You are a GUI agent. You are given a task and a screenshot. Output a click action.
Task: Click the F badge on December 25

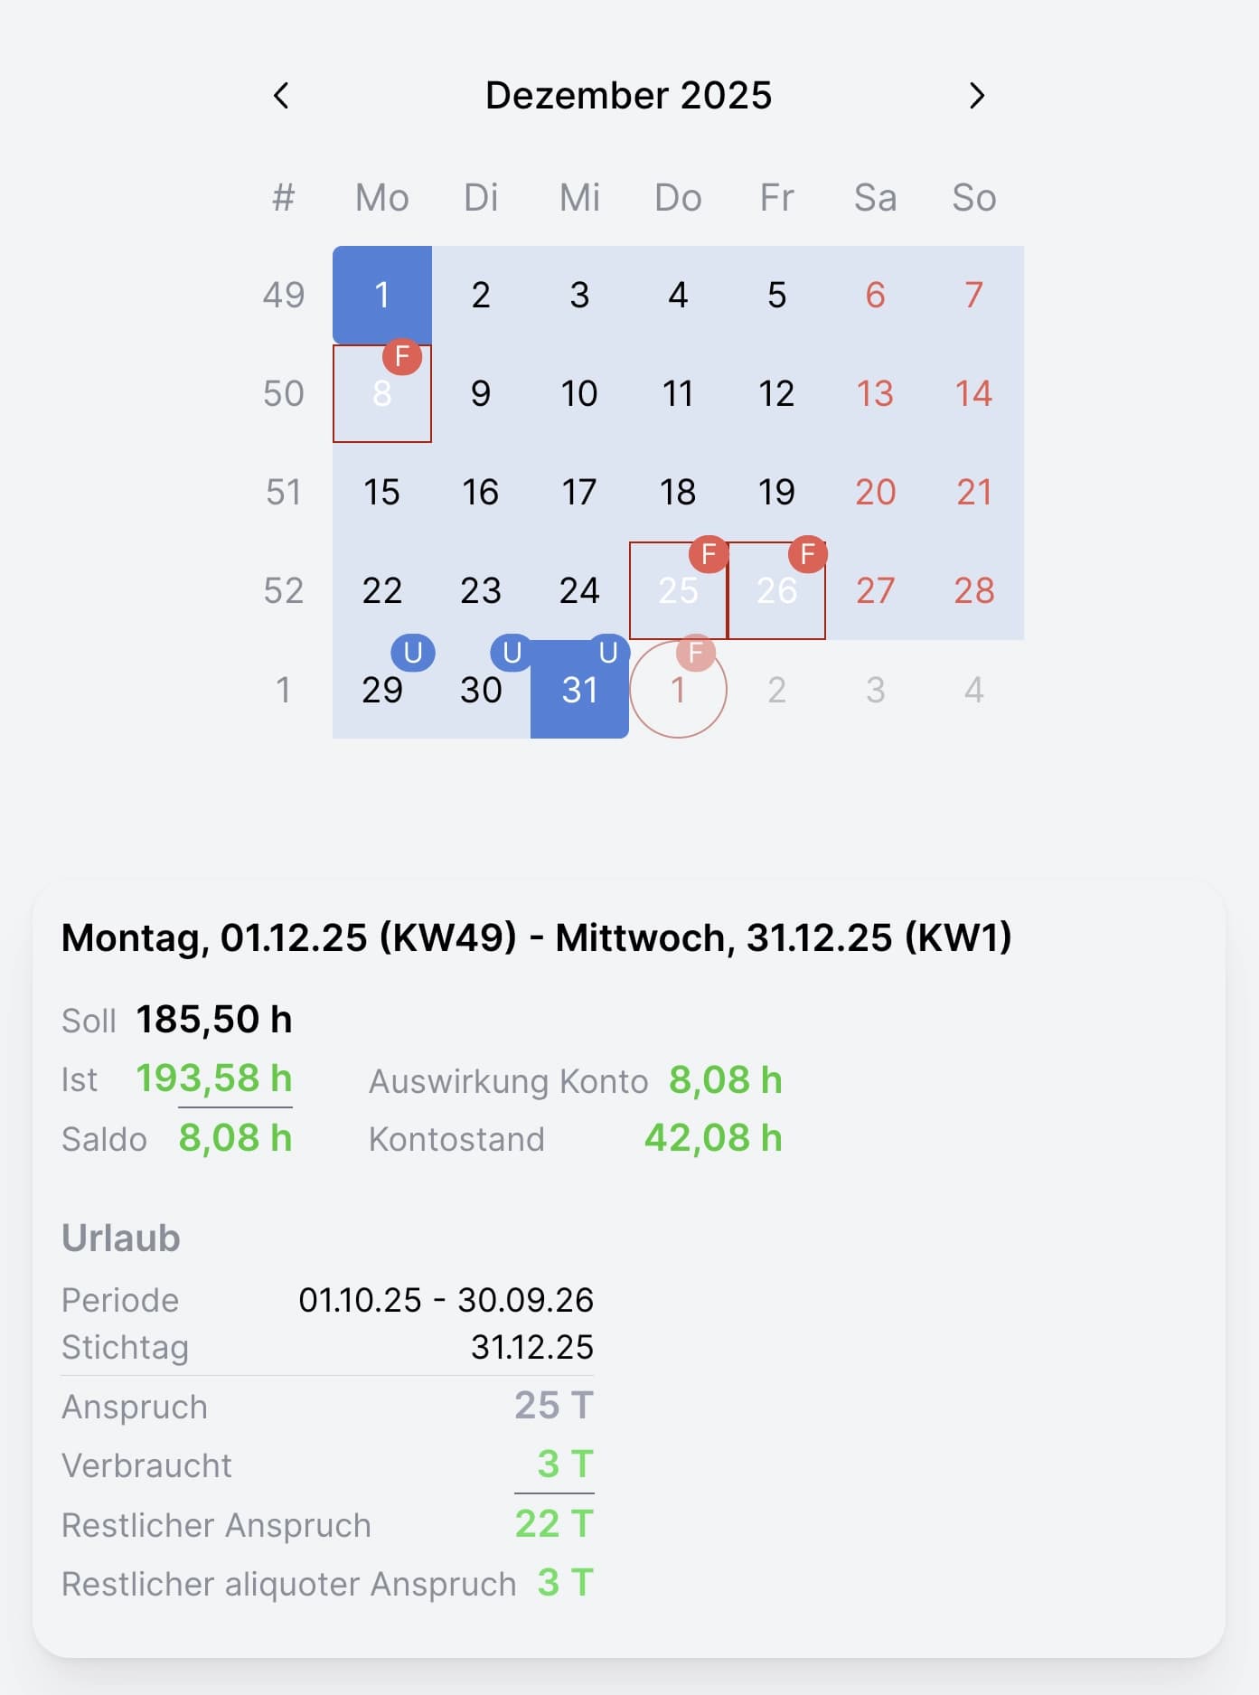pyautogui.click(x=709, y=553)
